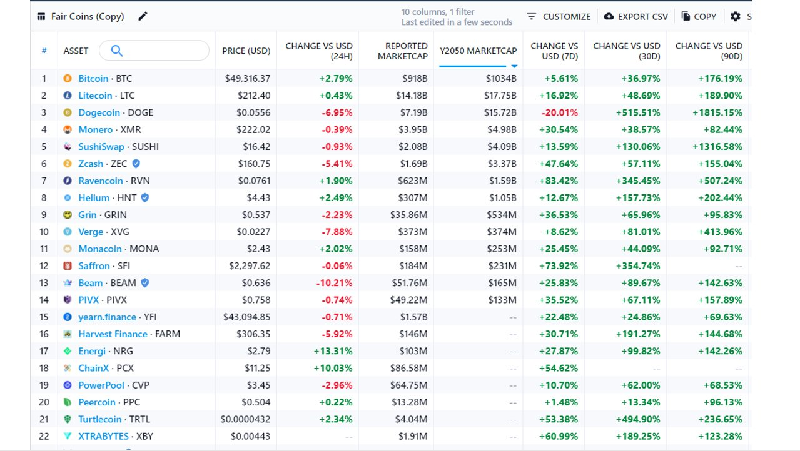The height and width of the screenshot is (451, 800).
Task: Sort by Change vs USD (30D) header
Action: (x=626, y=51)
